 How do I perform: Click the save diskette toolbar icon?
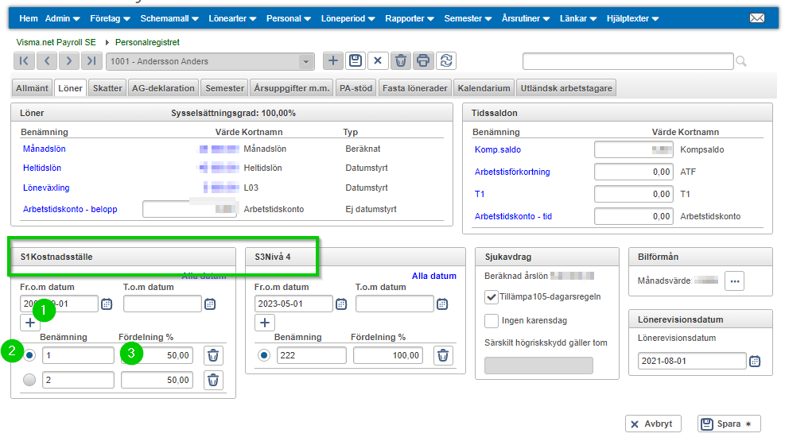pyautogui.click(x=356, y=61)
